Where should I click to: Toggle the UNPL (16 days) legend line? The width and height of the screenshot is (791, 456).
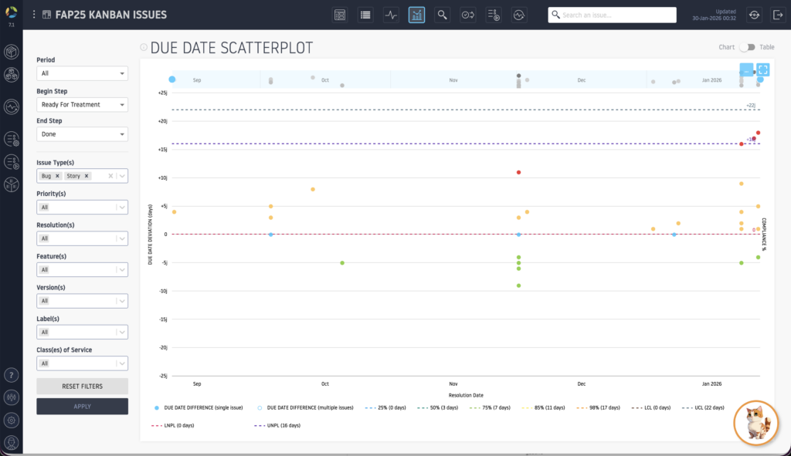(277, 425)
